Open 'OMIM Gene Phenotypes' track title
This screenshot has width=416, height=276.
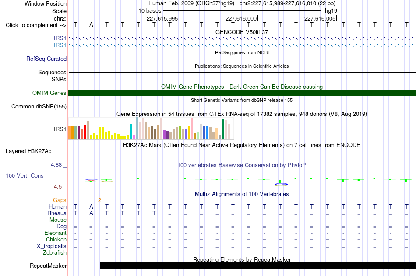pos(242,87)
